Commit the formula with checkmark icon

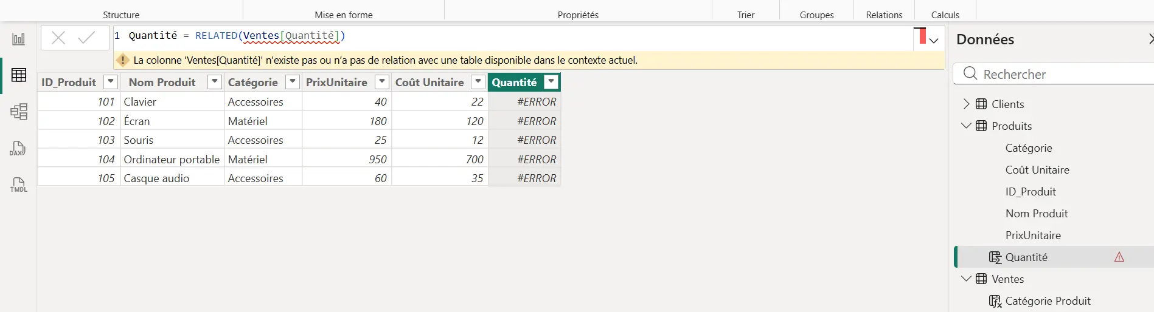point(86,38)
